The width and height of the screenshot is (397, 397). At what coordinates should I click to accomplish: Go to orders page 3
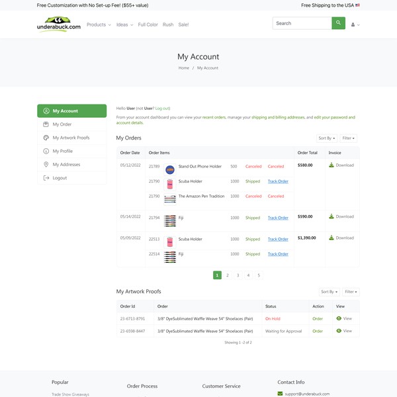pos(238,275)
